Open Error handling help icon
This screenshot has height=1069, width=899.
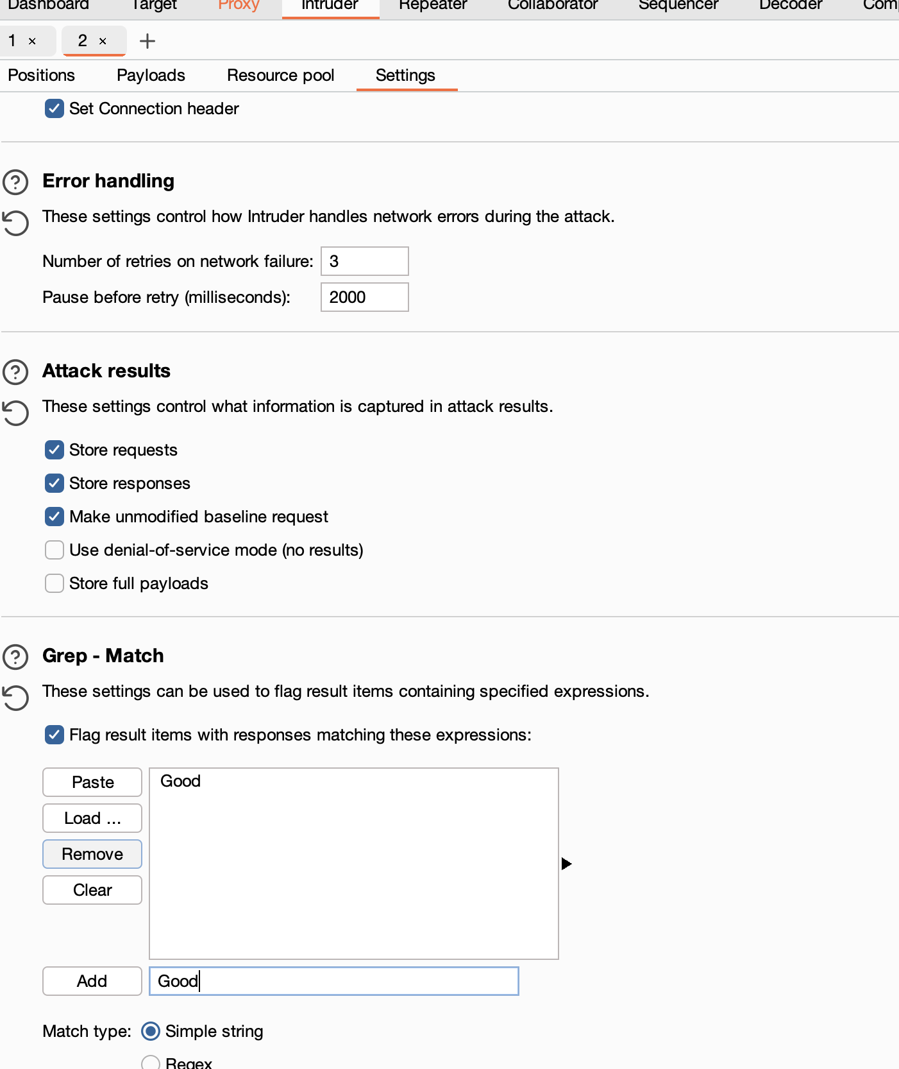point(15,182)
